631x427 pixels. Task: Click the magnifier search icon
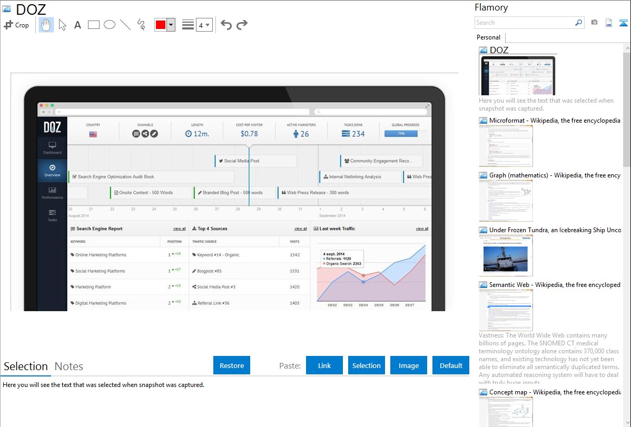click(579, 23)
